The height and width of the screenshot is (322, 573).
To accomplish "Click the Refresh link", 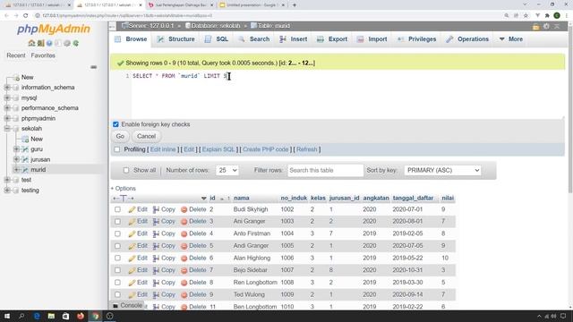I will pos(307,149).
